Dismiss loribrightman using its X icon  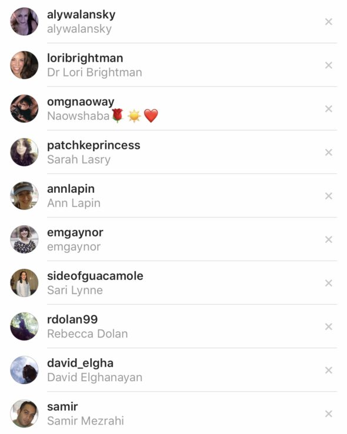click(328, 65)
